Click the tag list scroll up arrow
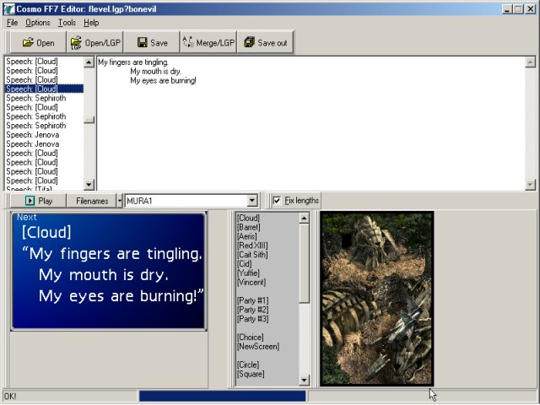This screenshot has width=540, height=405. tap(304, 218)
